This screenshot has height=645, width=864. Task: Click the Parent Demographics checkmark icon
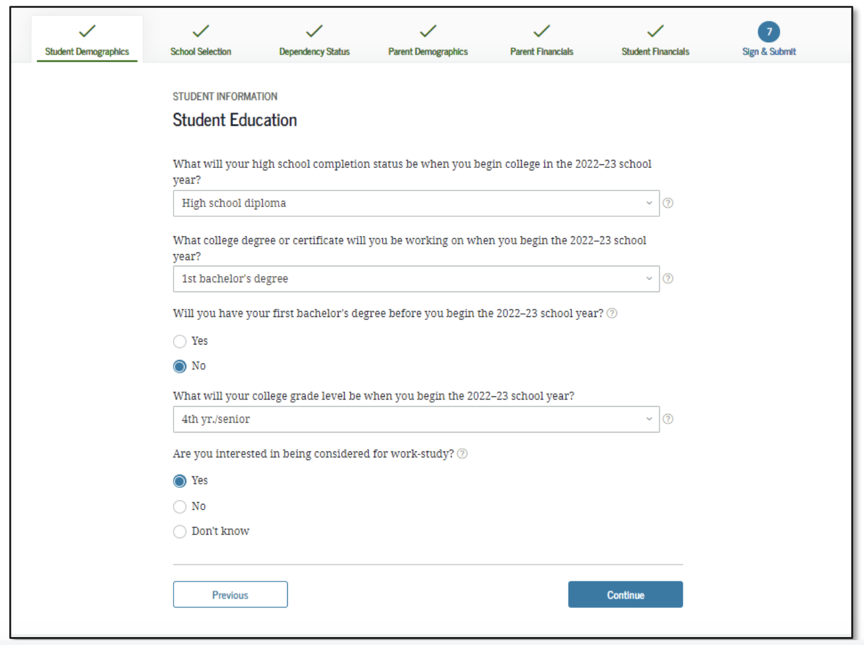428,31
